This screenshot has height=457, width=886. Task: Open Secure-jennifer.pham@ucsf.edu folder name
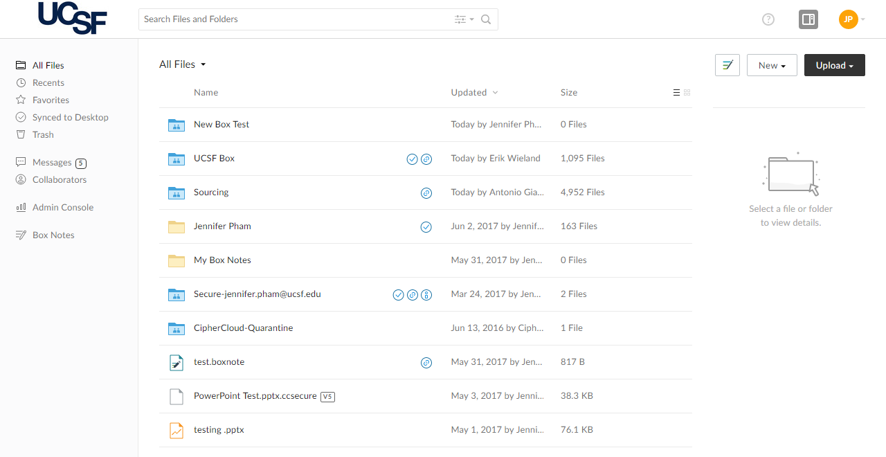tap(257, 294)
